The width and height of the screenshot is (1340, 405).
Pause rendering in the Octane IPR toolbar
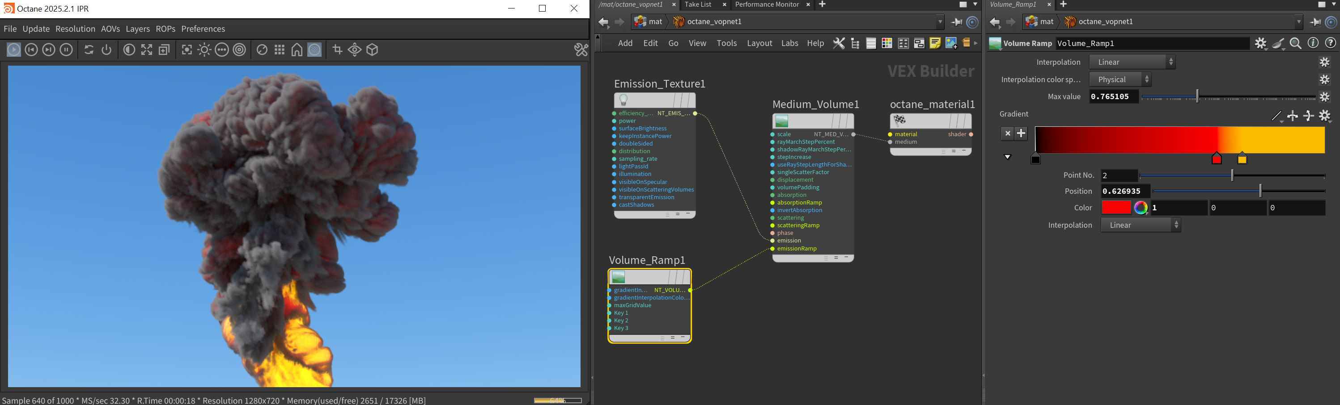(x=66, y=50)
